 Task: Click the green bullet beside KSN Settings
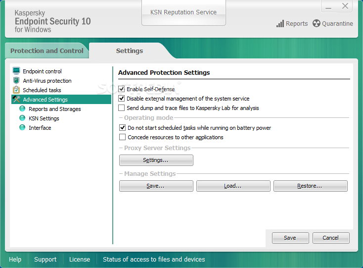tap(22, 118)
